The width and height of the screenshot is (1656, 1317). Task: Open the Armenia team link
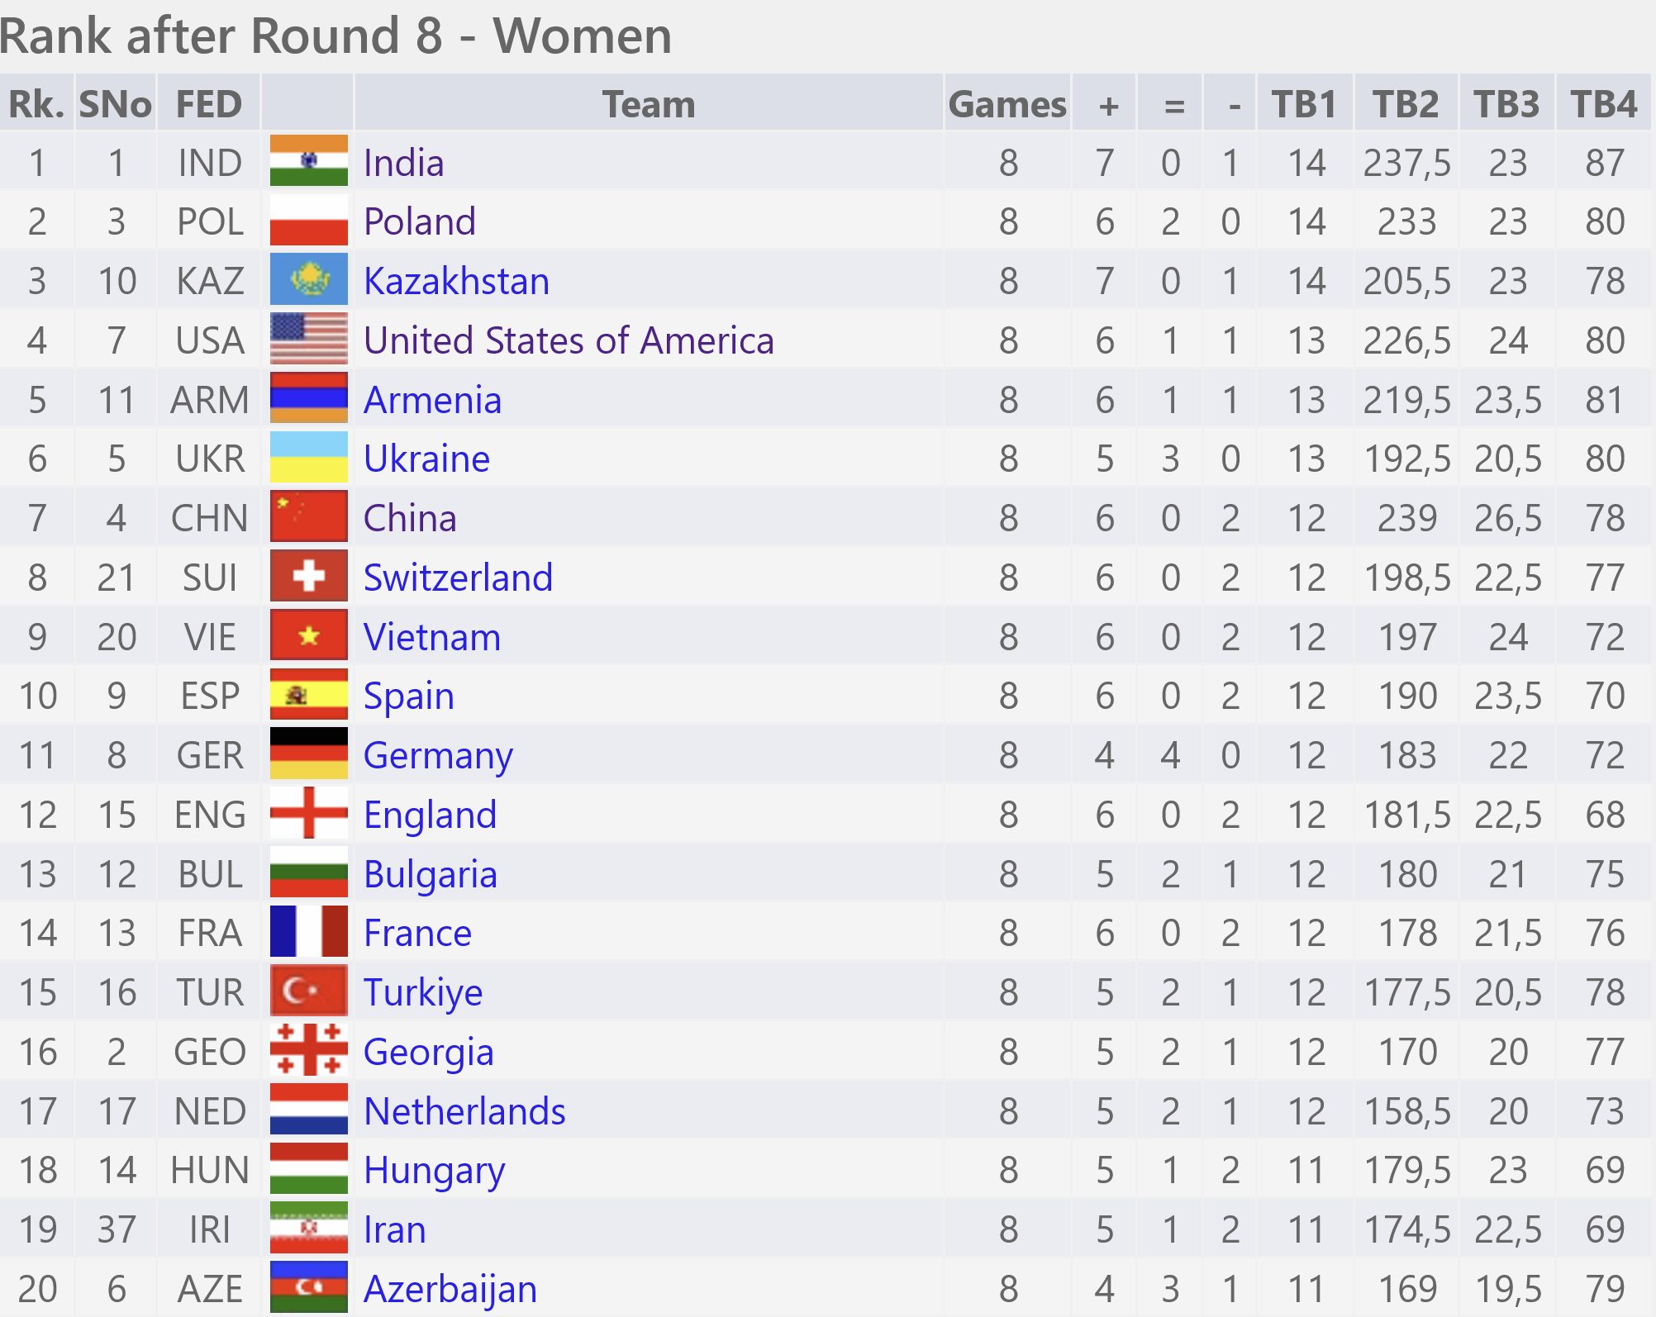432,400
